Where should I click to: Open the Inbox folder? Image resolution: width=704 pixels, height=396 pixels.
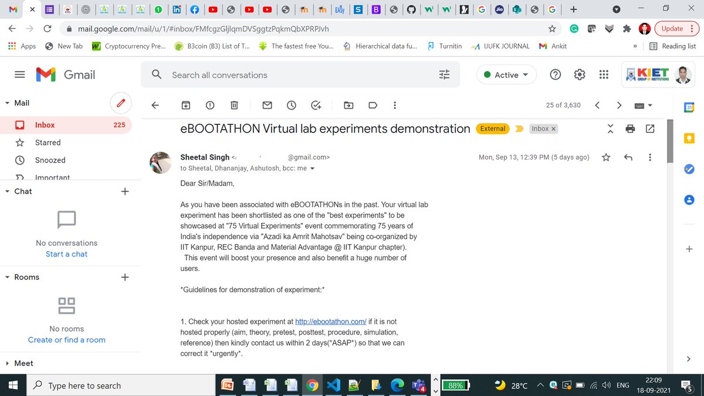(x=66, y=125)
